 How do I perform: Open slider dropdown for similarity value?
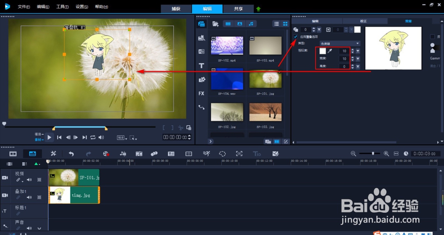point(358,51)
